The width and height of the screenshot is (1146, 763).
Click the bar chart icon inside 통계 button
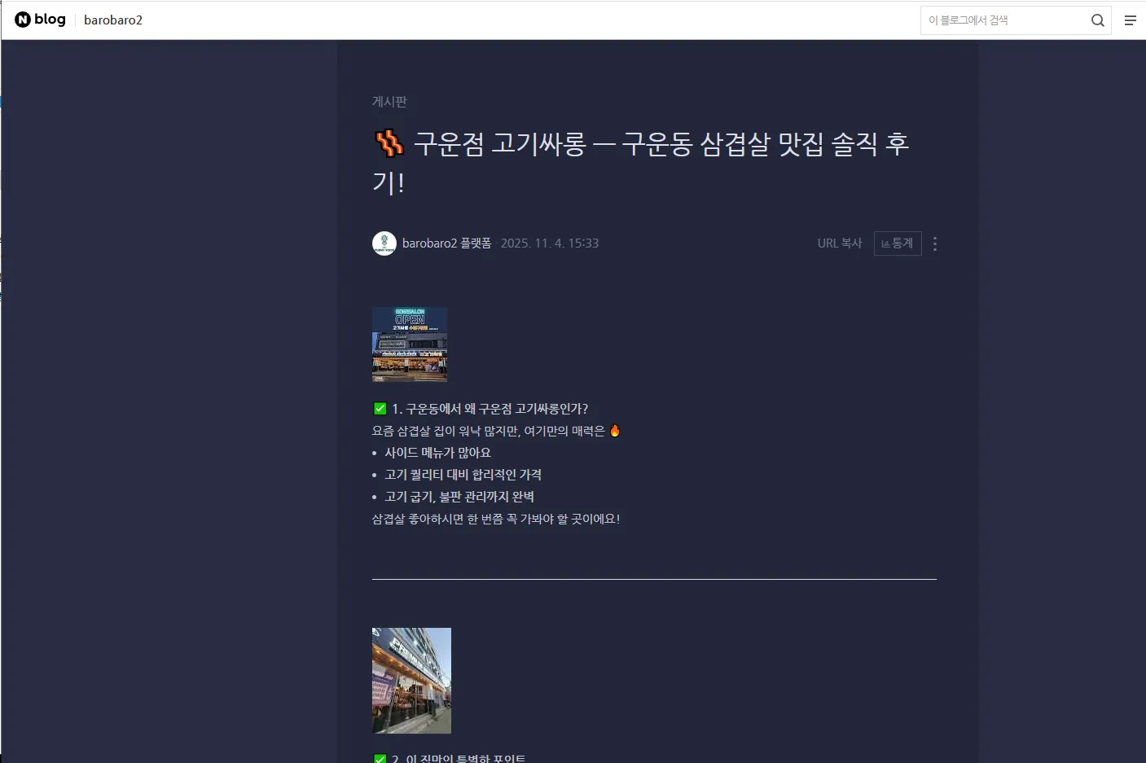pos(887,243)
